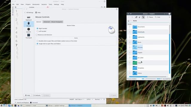Launch Chrome from the taskbar
This screenshot has width=191, height=107.
coord(12,106)
